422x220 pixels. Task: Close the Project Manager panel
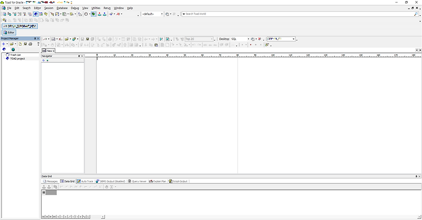coord(38,38)
